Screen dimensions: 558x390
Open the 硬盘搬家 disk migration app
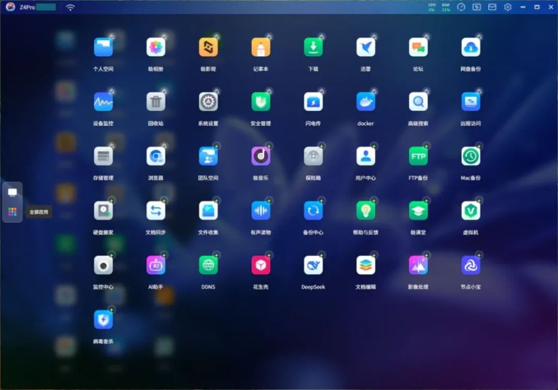[103, 211]
